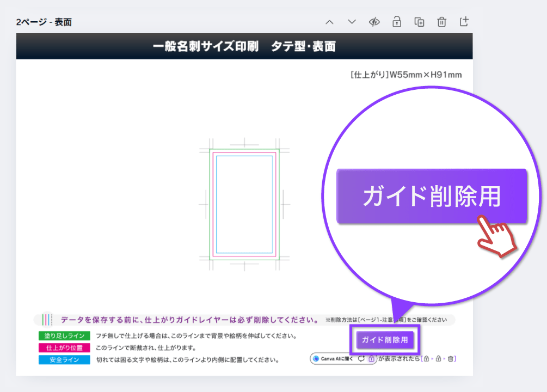Click the page title 2ページ - 表面
The height and width of the screenshot is (392, 547).
coord(44,22)
